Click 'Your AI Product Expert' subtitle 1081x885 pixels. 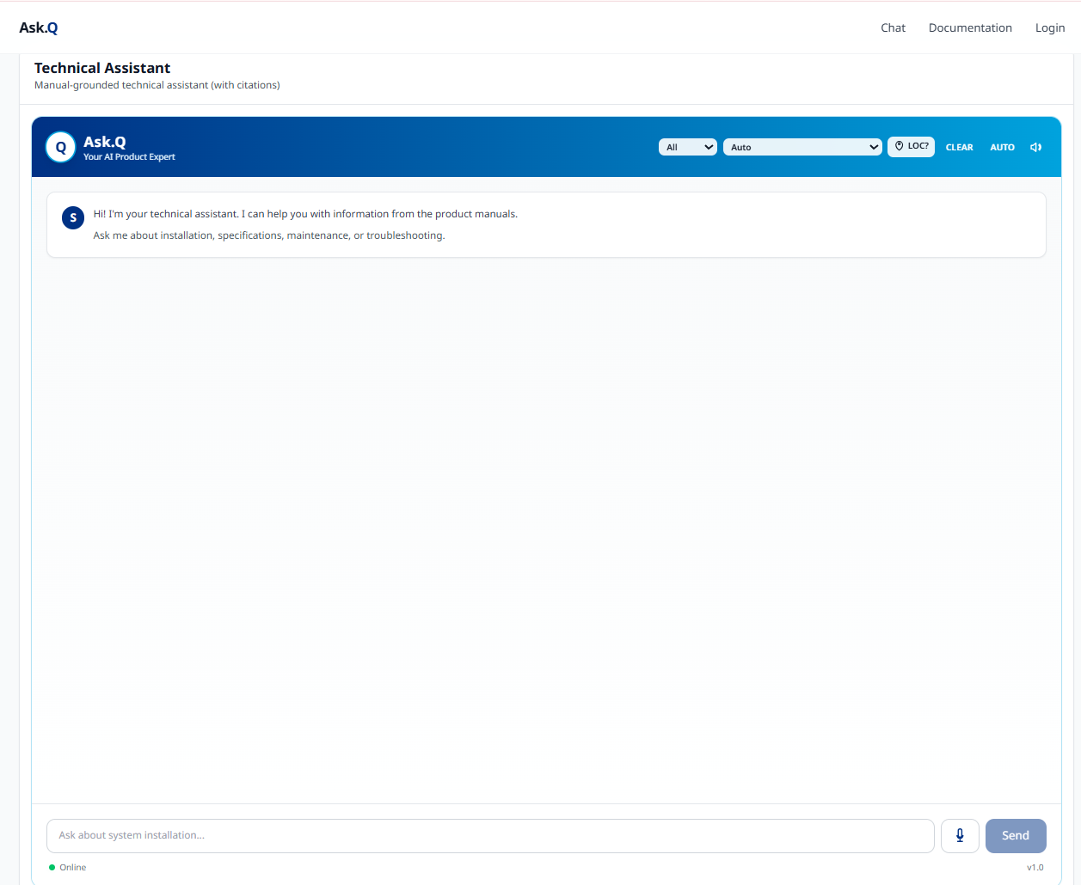pos(129,157)
